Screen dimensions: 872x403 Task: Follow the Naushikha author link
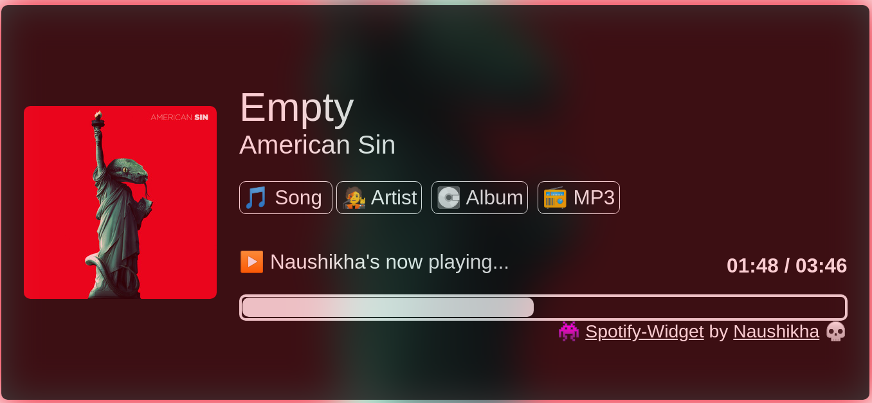[x=776, y=332]
